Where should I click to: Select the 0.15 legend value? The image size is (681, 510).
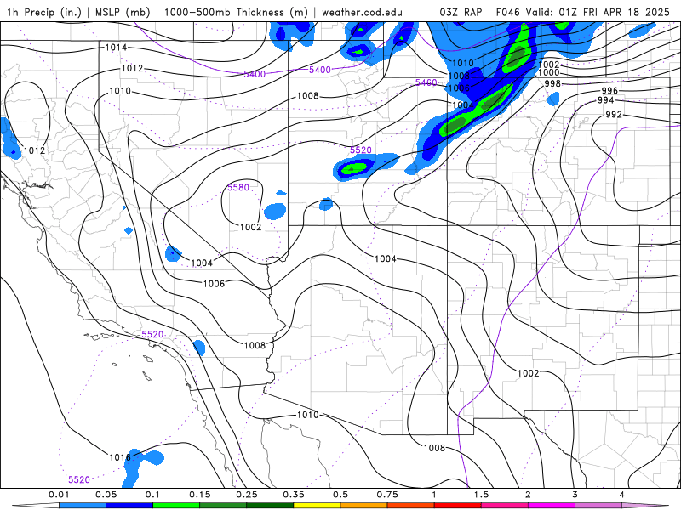[x=200, y=495]
